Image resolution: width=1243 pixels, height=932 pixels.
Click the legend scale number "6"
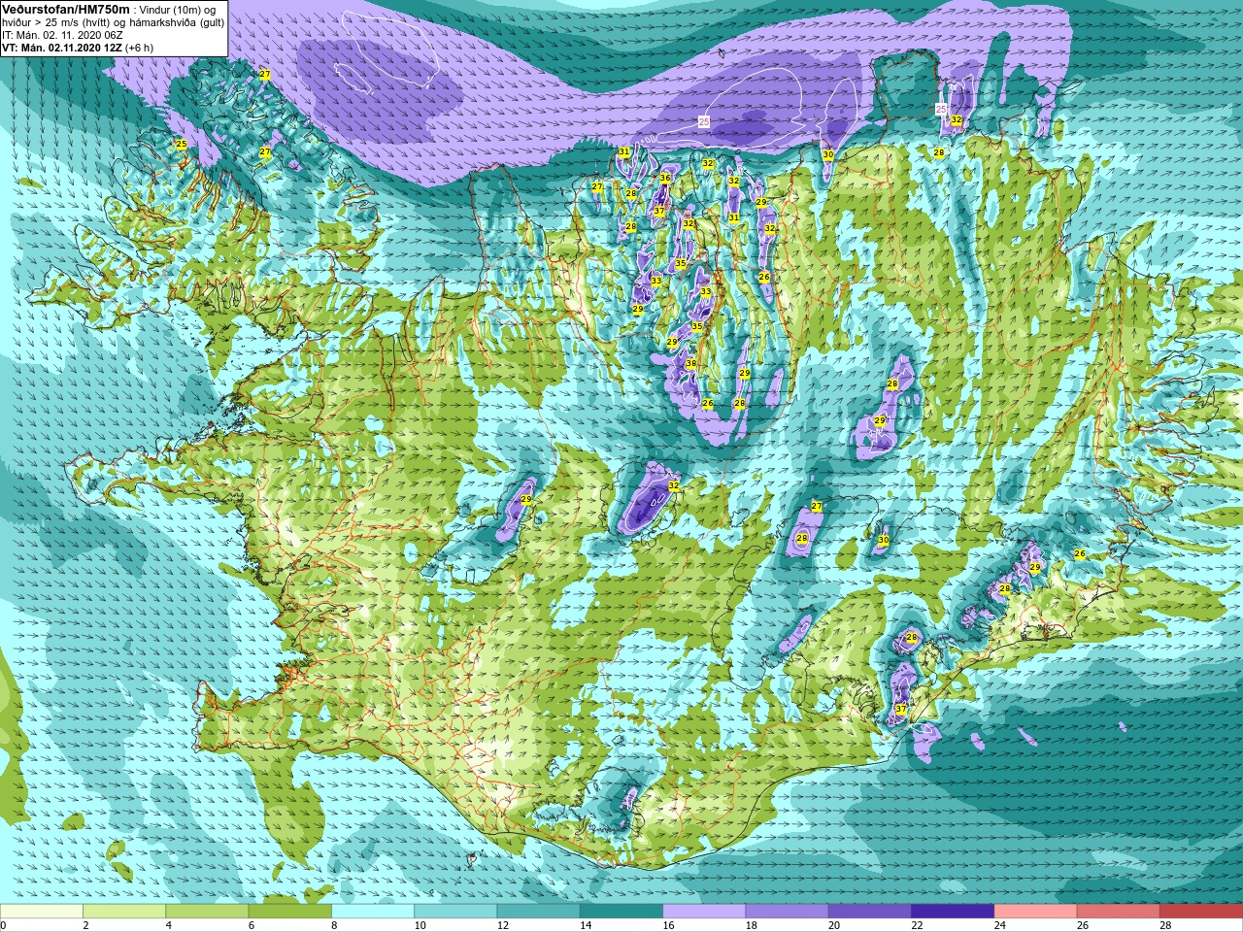click(x=252, y=925)
